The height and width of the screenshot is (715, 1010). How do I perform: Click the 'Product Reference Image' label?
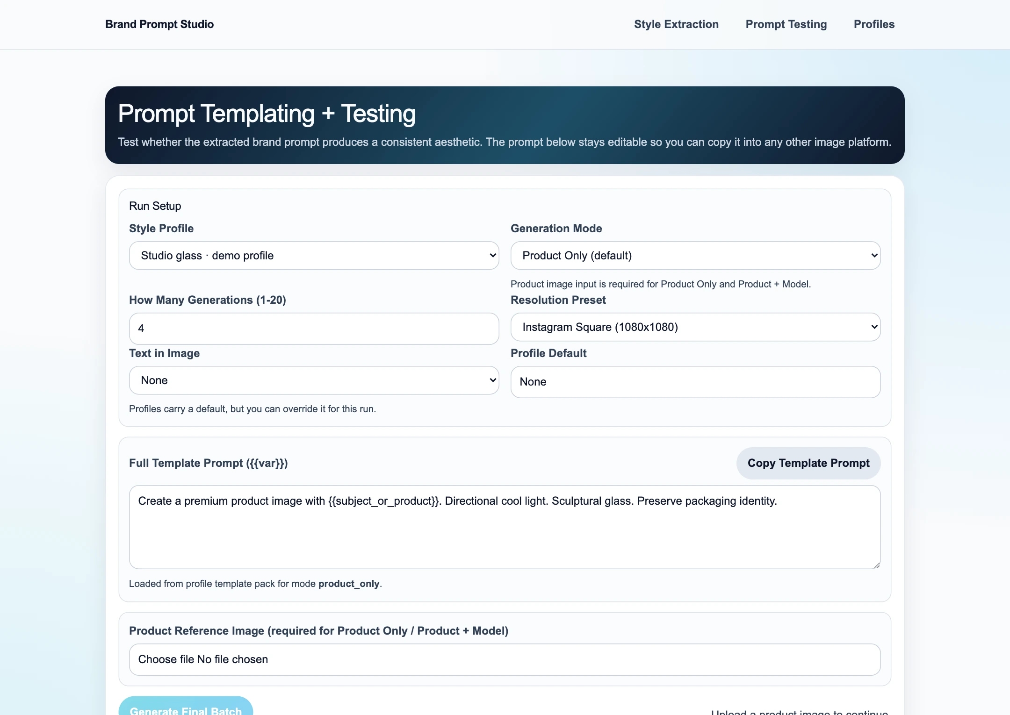click(318, 631)
